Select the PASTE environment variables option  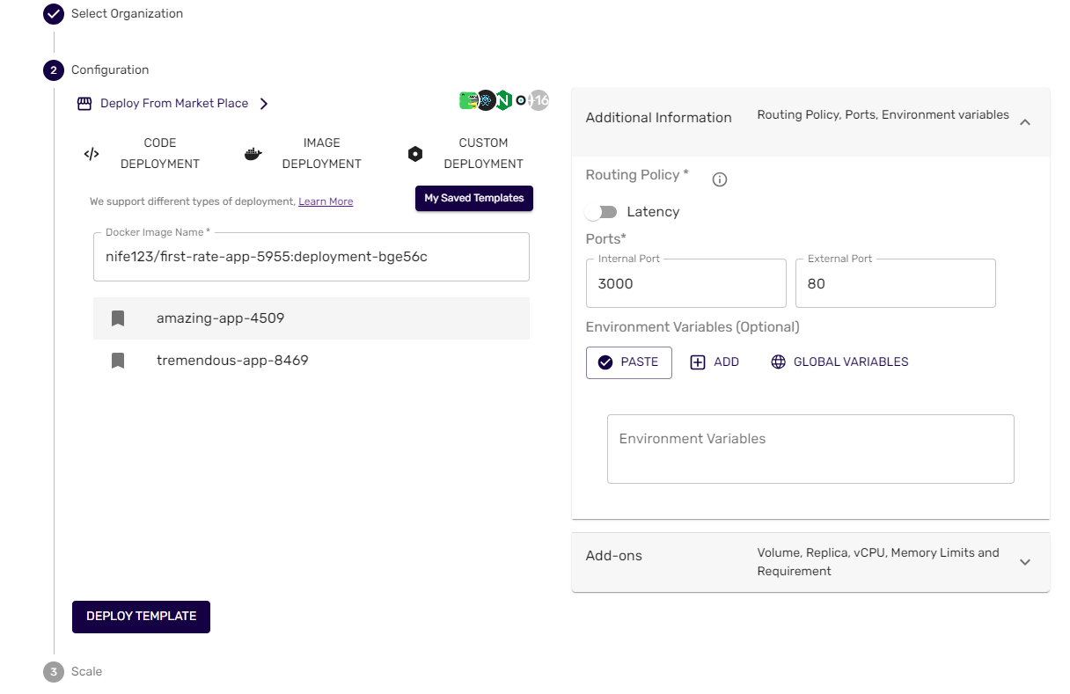pyautogui.click(x=628, y=362)
